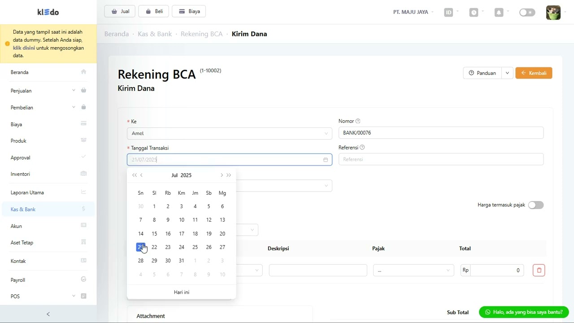Open the history clock icon in header

click(x=474, y=13)
